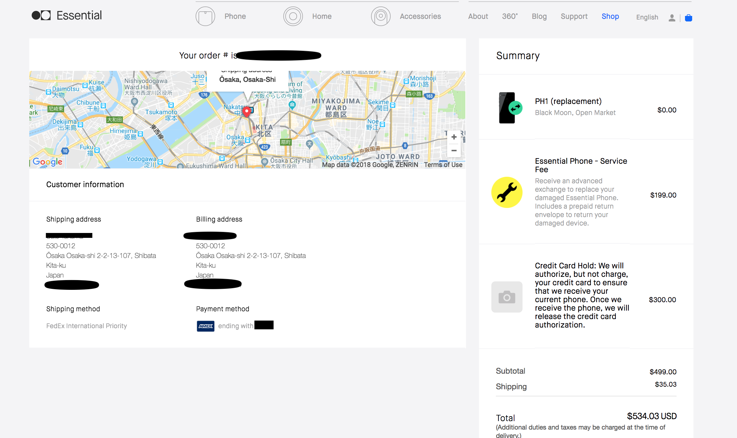The width and height of the screenshot is (737, 438).
Task: Open the Blog link
Action: click(x=539, y=16)
